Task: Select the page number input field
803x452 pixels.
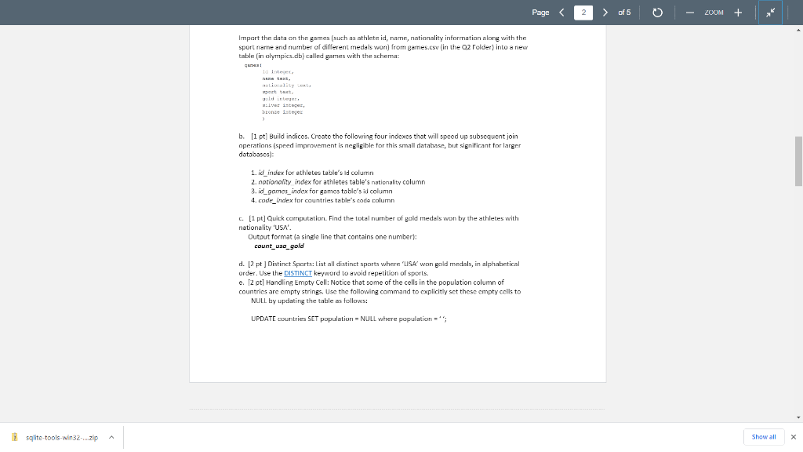Action: pos(582,13)
